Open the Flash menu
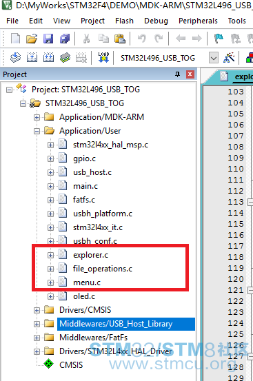This screenshot has height=381, width=253. point(125,21)
